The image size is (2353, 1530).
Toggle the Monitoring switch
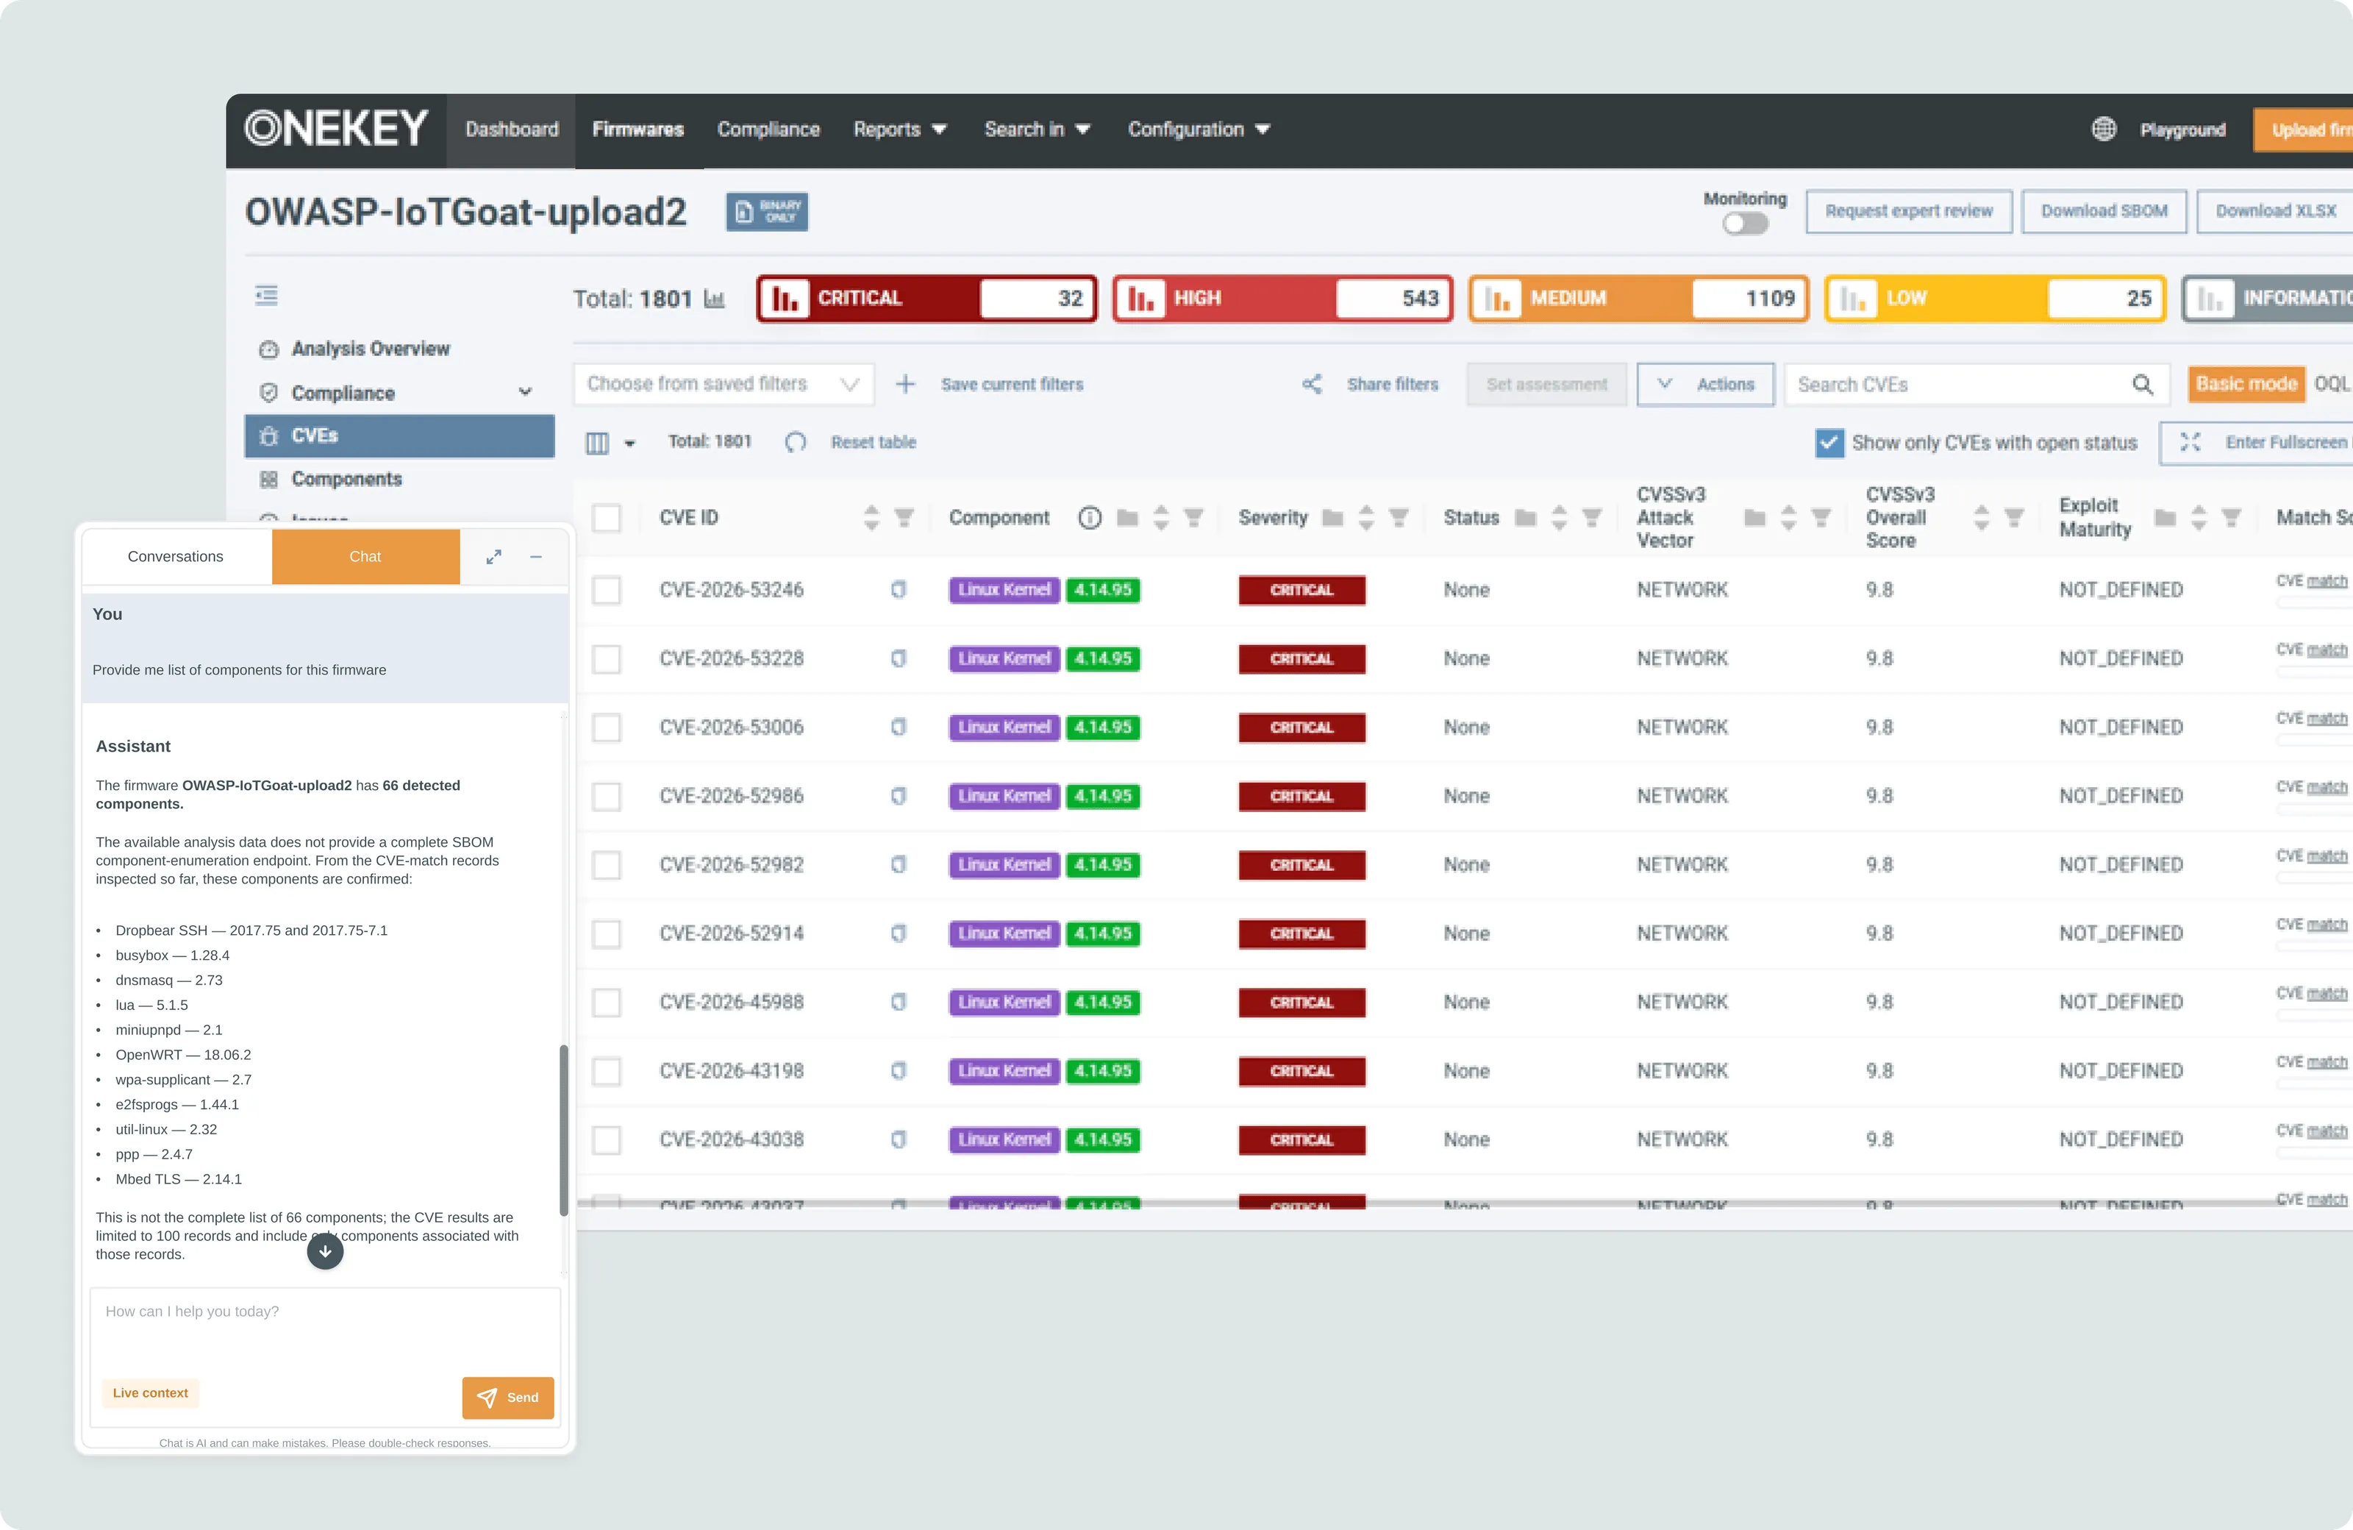[1745, 224]
